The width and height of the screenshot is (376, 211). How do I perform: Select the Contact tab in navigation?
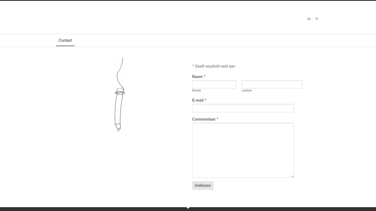tap(65, 40)
